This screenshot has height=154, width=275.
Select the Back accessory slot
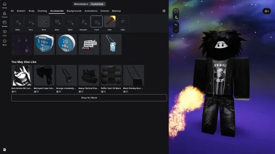pos(57,21)
